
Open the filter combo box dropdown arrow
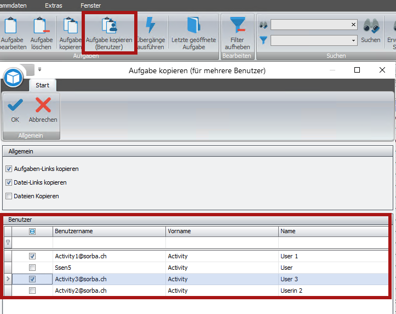pyautogui.click(x=353, y=40)
